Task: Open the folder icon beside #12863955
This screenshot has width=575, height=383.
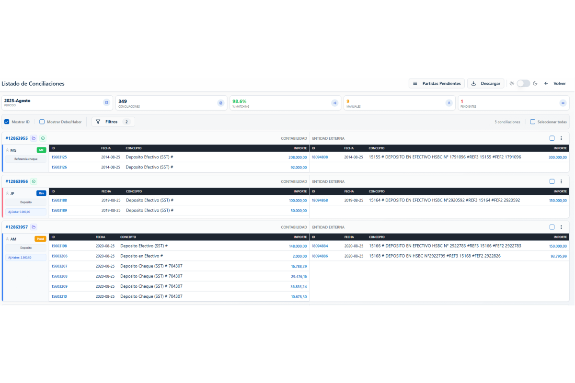Action: pos(34,138)
